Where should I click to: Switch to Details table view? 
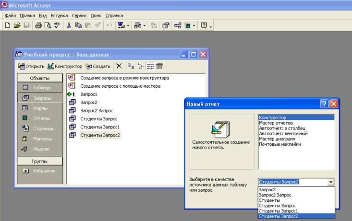click(x=159, y=66)
